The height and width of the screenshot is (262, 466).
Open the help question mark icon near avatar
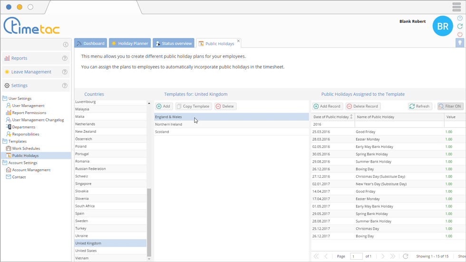click(x=460, y=19)
